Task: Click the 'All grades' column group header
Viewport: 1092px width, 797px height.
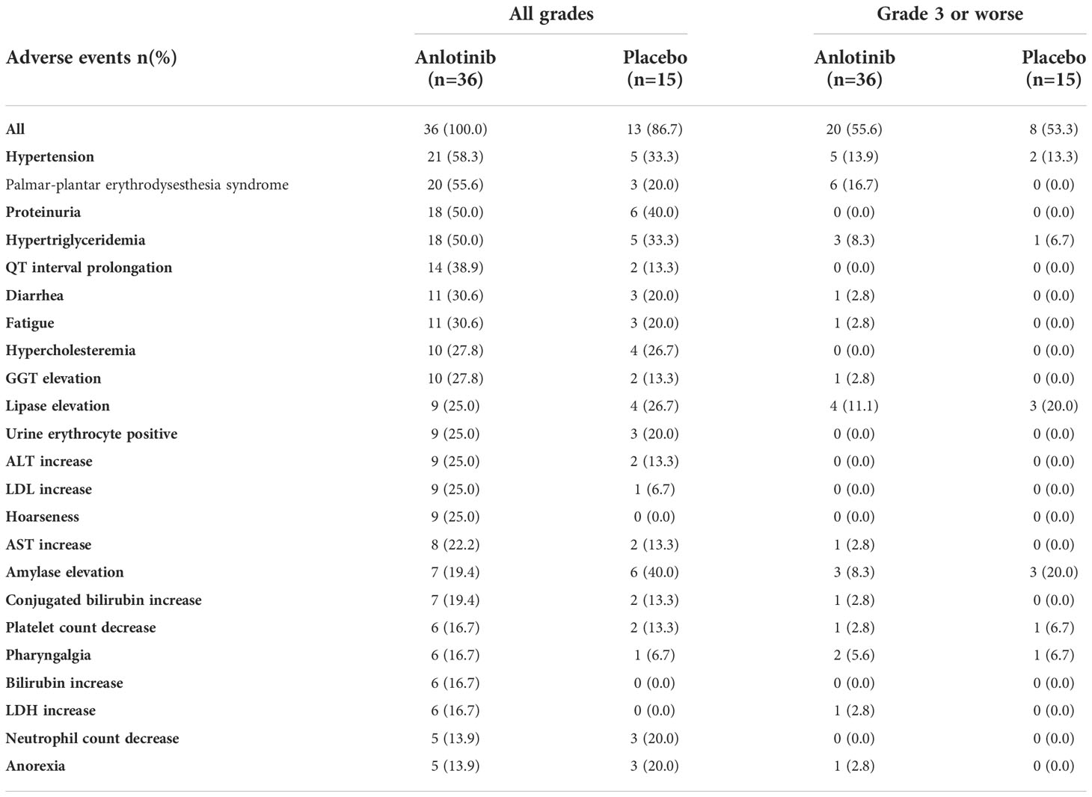Action: pos(551,14)
